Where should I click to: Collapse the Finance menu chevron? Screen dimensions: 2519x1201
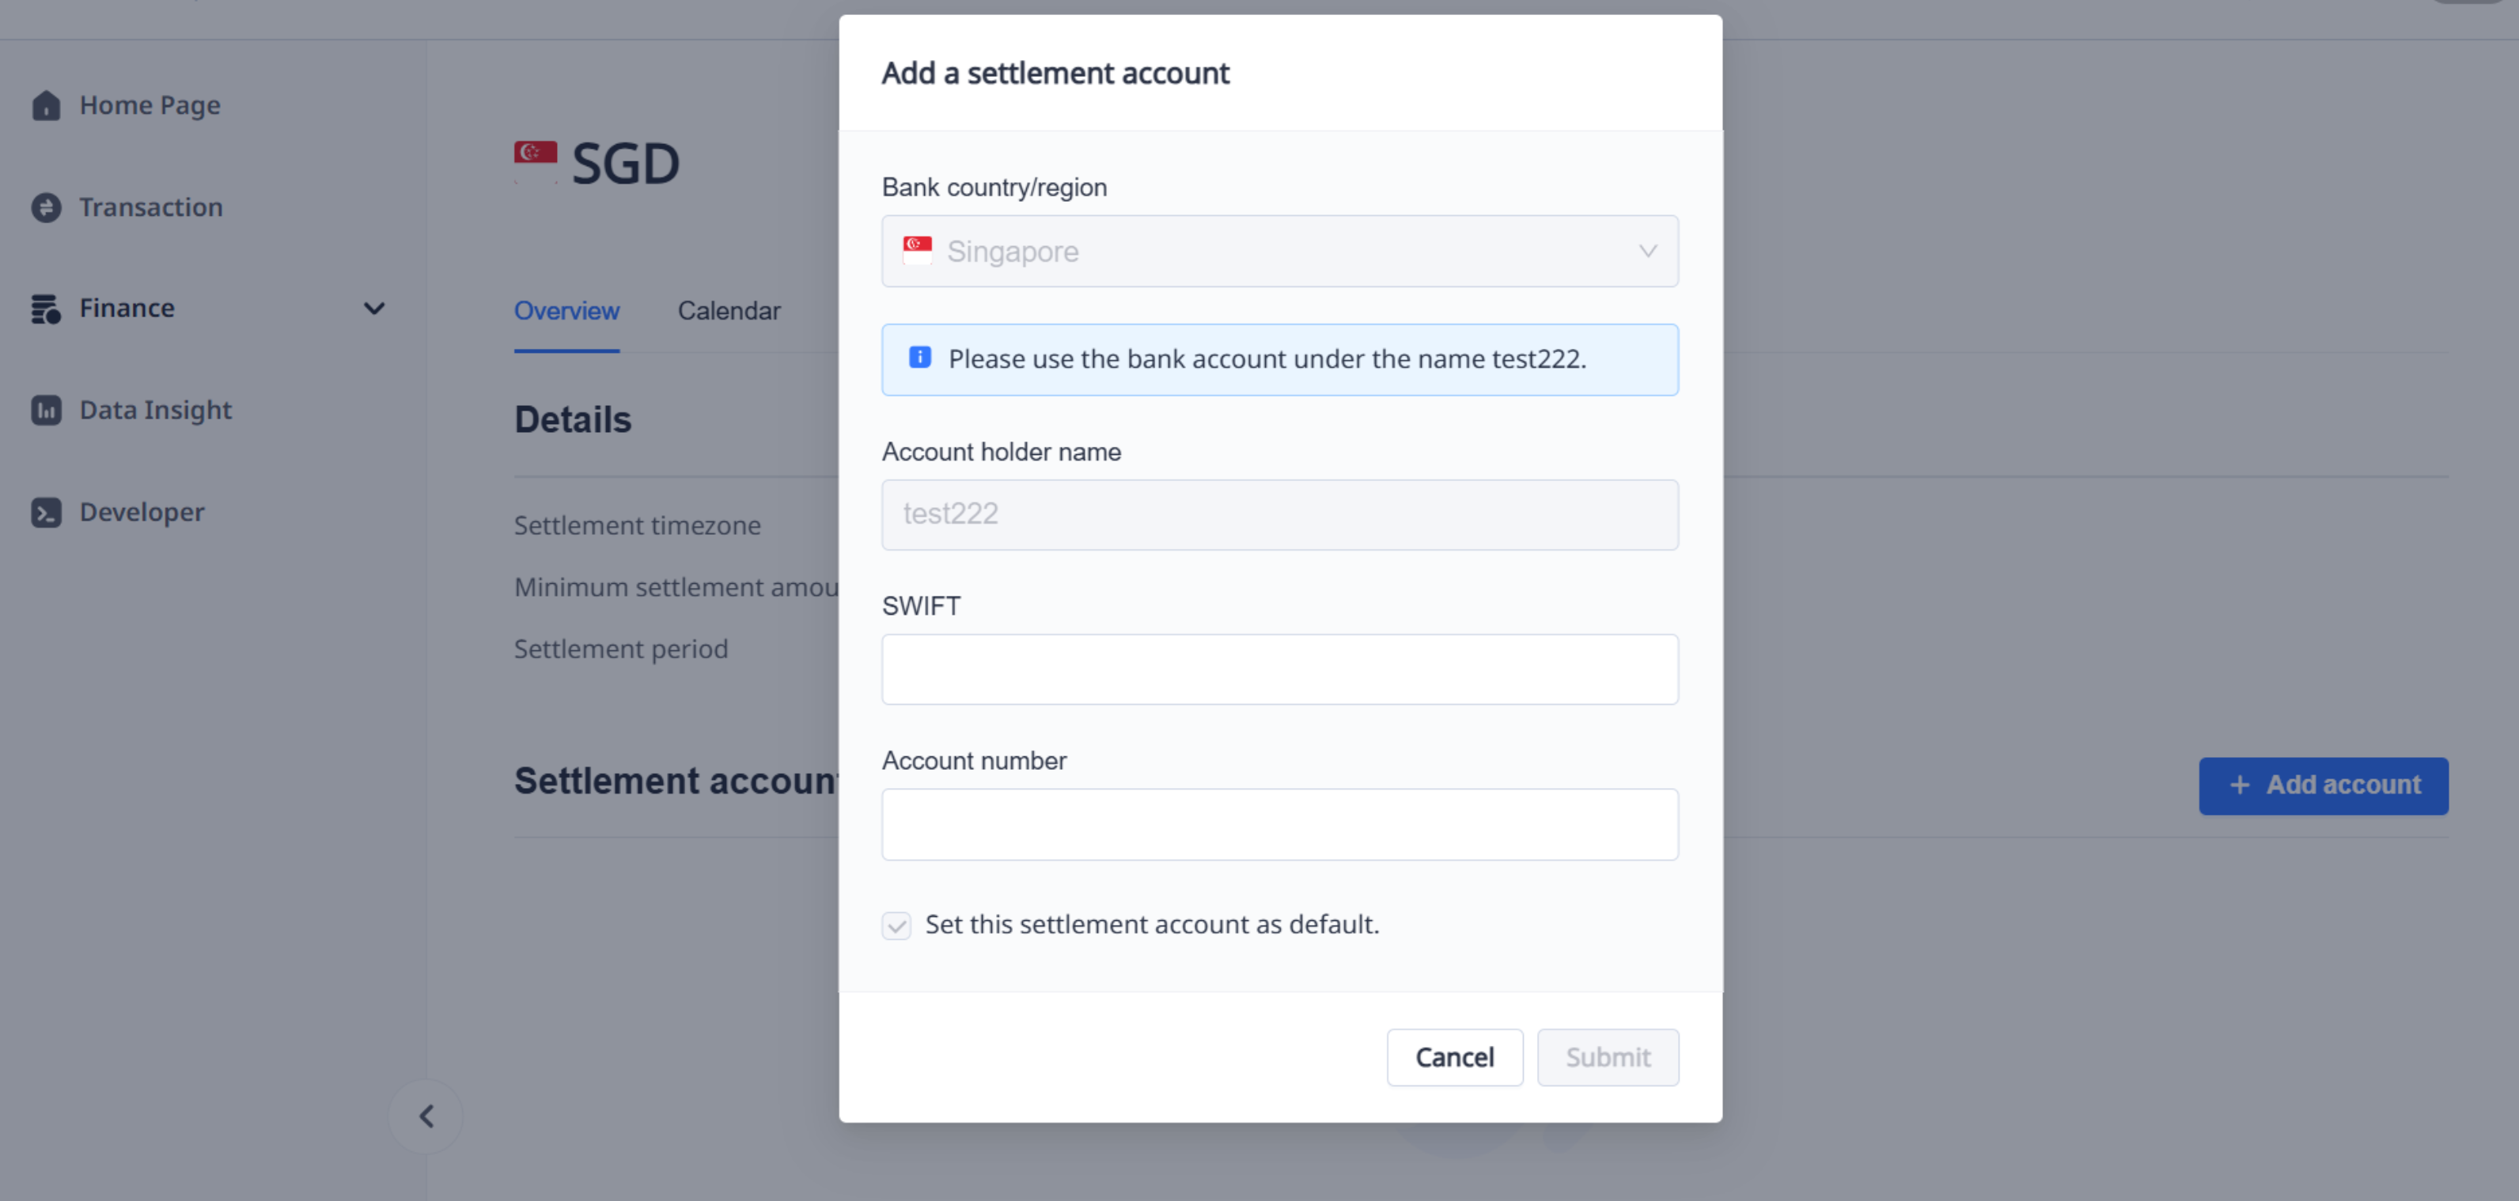coord(374,308)
